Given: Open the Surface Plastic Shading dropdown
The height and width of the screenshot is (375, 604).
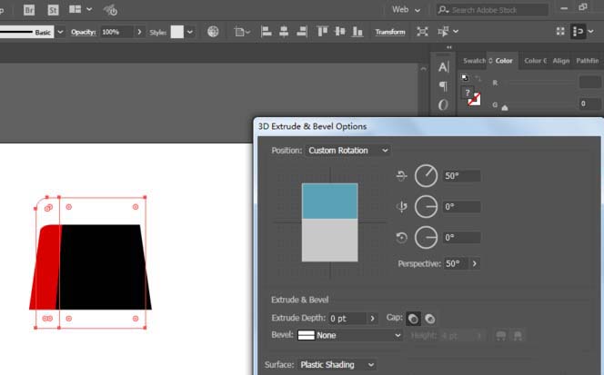Looking at the screenshot, I should [x=337, y=365].
